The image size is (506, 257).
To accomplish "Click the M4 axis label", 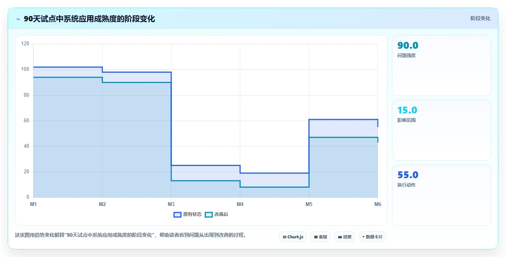I will pyautogui.click(x=240, y=204).
